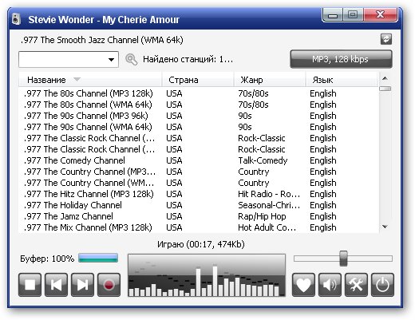
Task: Skip to the next station
Action: click(x=82, y=285)
